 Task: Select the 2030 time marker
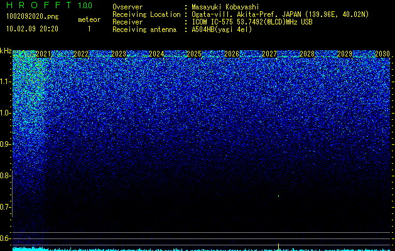pyautogui.click(x=382, y=54)
